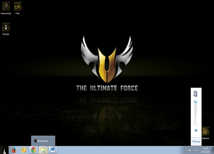Viewport: 214px width, 154px height.
Task: Open the Paint palette taskbar icon
Action: tap(24, 150)
